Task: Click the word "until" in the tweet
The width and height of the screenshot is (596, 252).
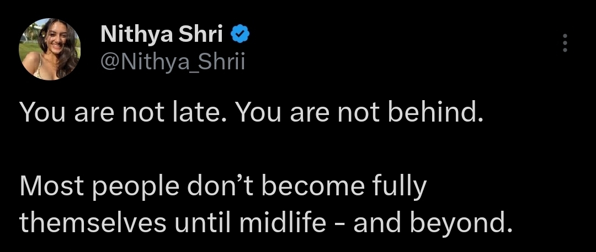Action: coord(203,223)
